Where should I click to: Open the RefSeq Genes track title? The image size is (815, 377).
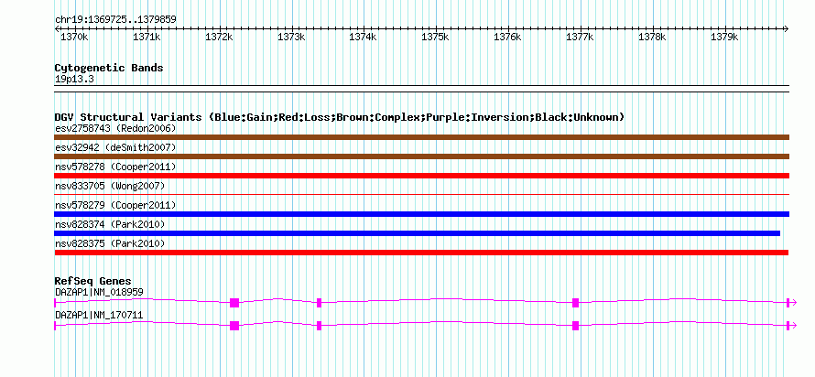point(92,282)
